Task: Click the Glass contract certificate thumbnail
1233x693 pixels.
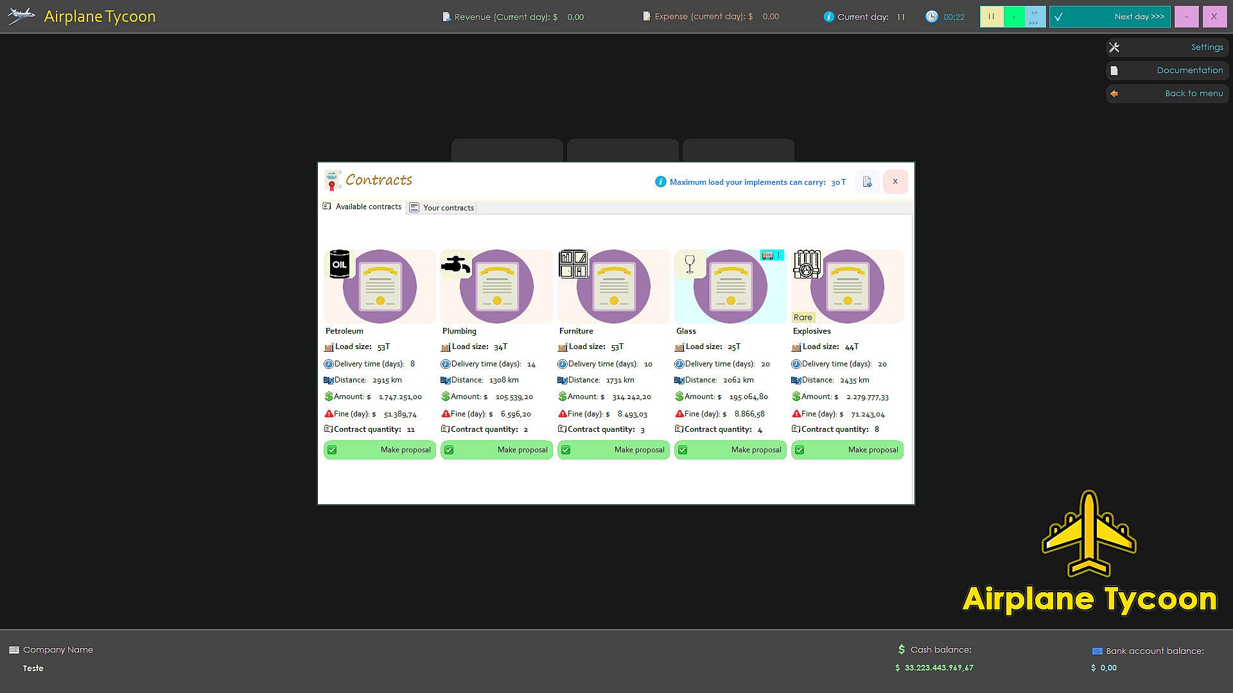Action: 730,287
